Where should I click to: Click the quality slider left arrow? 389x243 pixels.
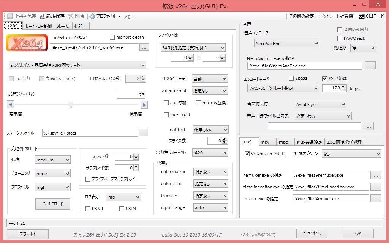(10, 105)
